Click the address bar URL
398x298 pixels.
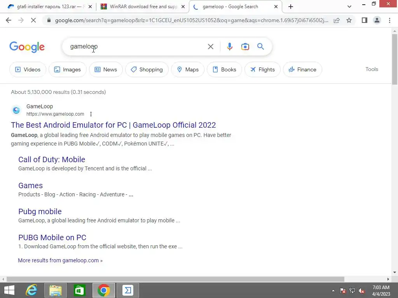[192, 20]
